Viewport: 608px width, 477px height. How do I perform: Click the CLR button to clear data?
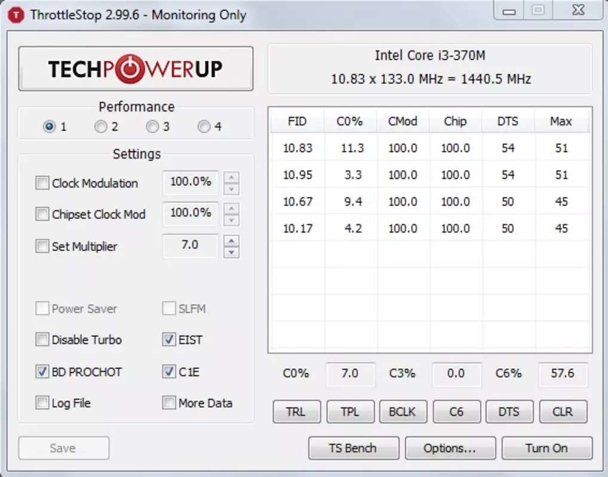563,411
